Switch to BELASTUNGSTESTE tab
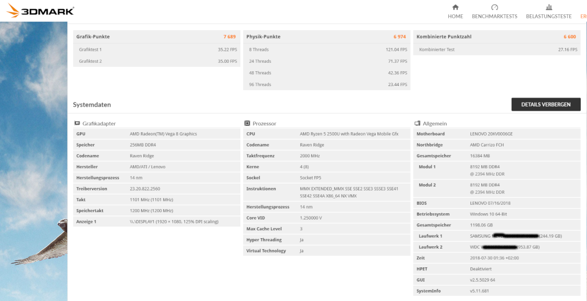The width and height of the screenshot is (587, 301). tap(549, 17)
